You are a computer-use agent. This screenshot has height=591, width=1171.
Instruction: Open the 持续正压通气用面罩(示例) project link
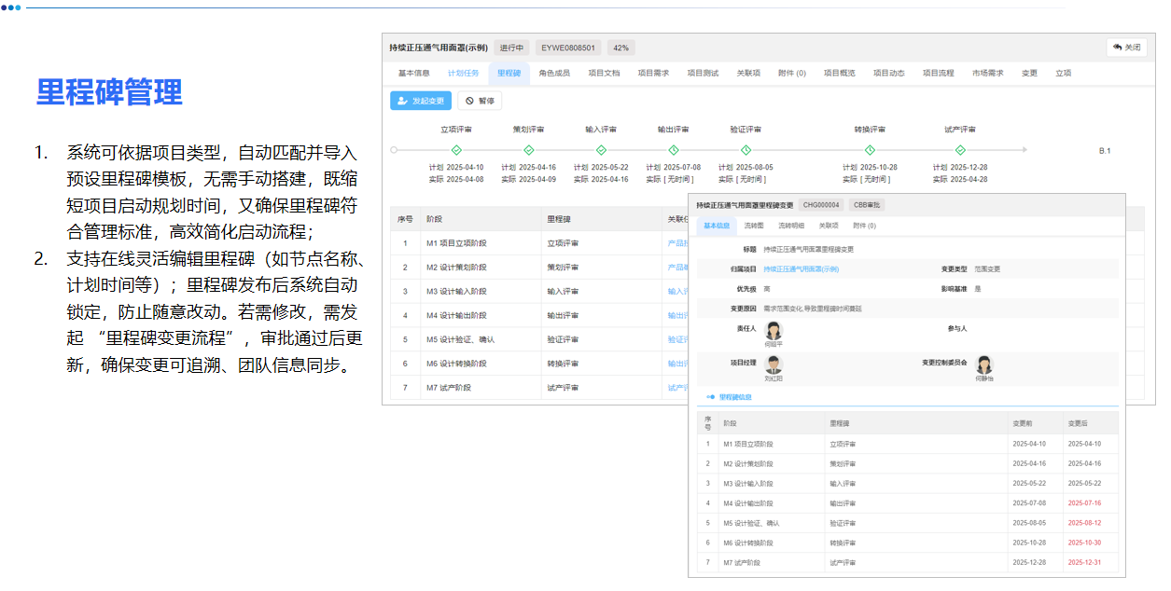click(x=801, y=268)
